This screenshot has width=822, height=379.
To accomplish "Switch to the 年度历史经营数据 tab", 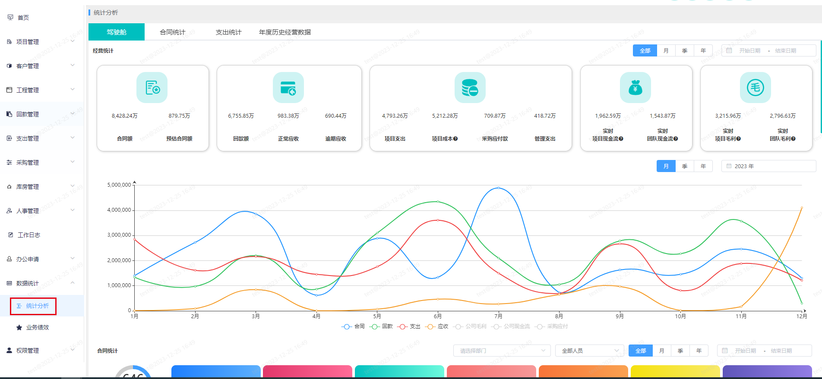I will click(x=285, y=32).
